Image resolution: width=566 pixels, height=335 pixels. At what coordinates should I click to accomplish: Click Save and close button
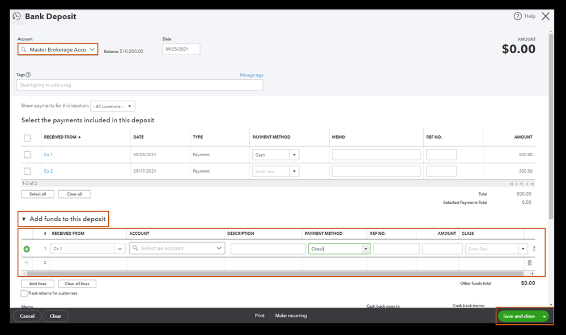point(519,316)
